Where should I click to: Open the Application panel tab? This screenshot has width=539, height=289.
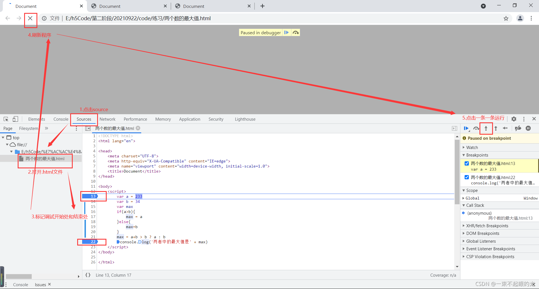(190, 119)
